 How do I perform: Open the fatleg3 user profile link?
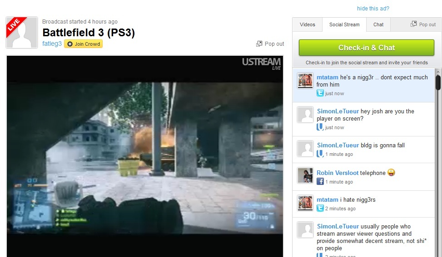52,44
